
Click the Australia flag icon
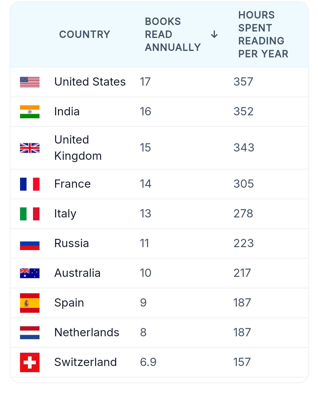point(30,273)
